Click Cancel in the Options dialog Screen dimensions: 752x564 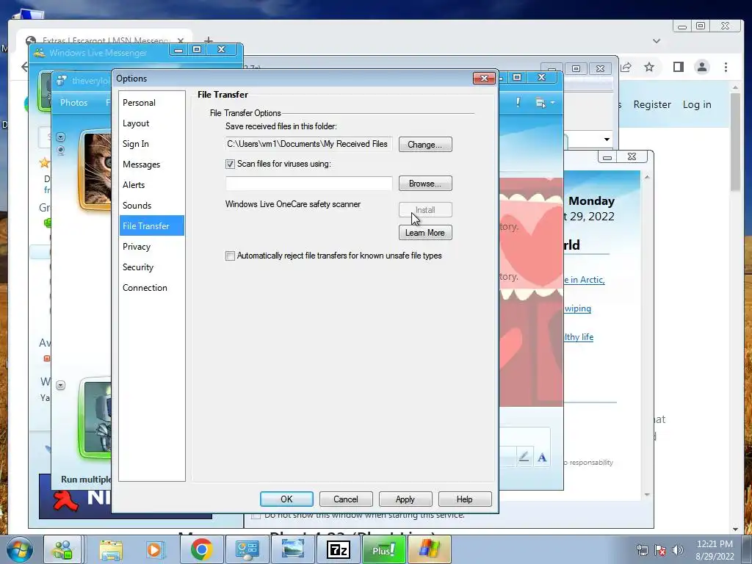click(346, 499)
